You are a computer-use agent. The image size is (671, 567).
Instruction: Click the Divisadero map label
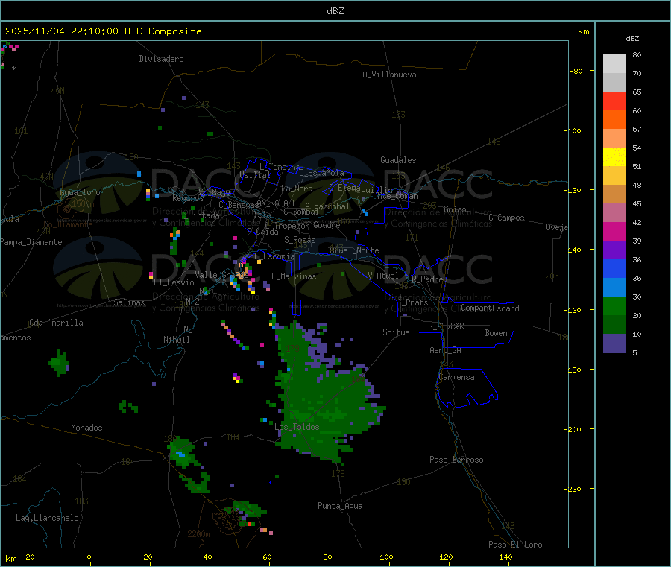click(161, 59)
